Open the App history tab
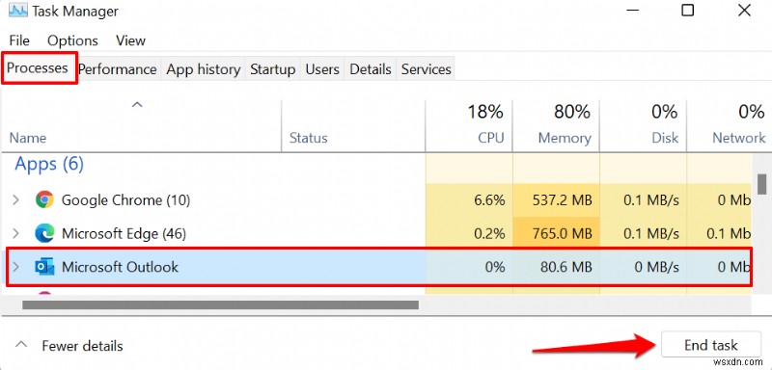 pyautogui.click(x=203, y=69)
